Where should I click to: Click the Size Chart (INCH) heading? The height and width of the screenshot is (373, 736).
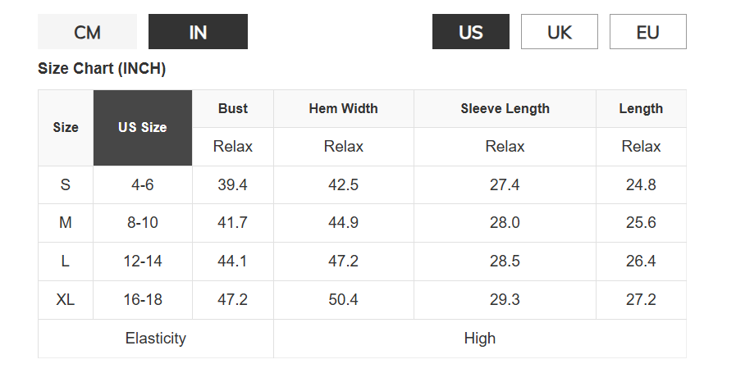pos(102,69)
